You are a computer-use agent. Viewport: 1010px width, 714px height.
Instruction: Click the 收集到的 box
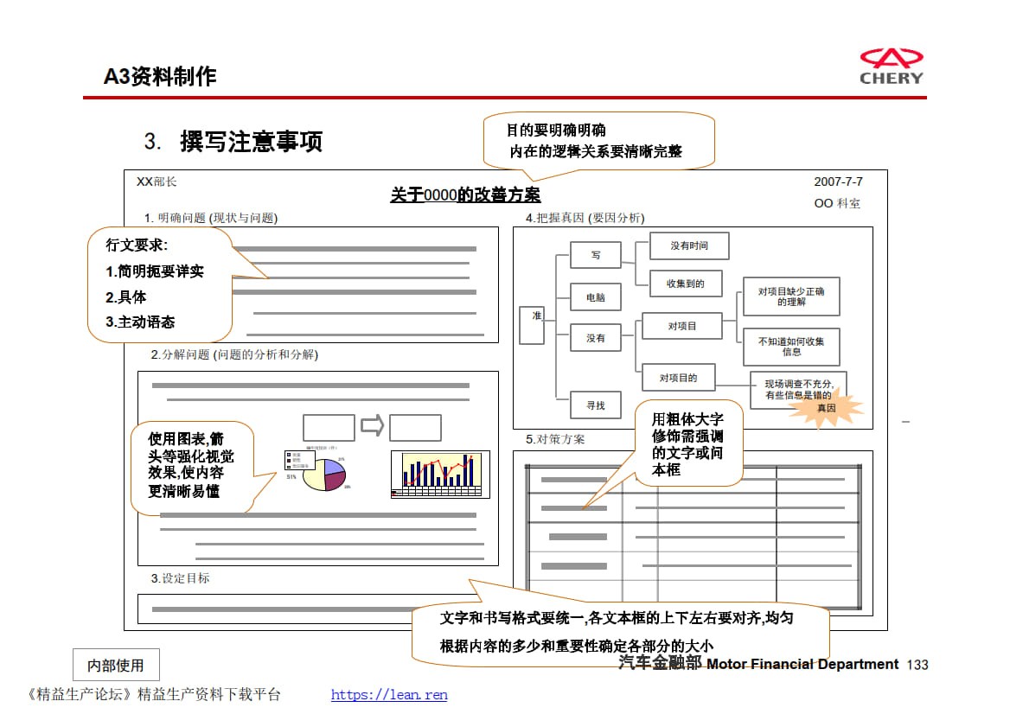click(x=686, y=284)
